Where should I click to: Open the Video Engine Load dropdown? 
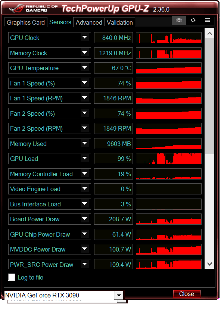point(85,189)
